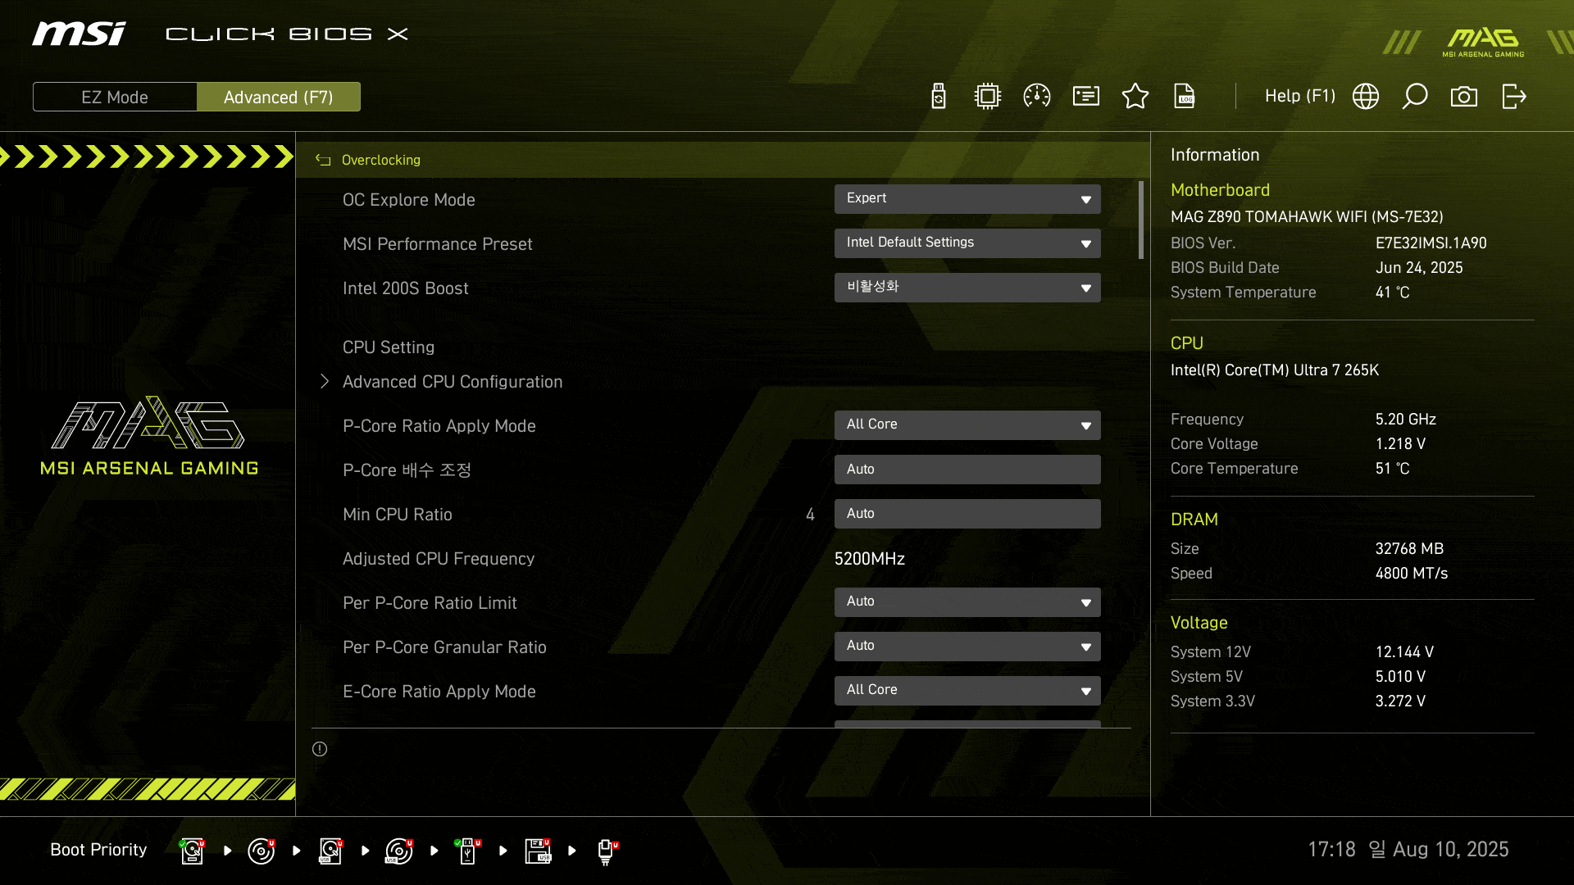
Task: Open the OC Explore Mode dropdown
Action: (x=967, y=199)
